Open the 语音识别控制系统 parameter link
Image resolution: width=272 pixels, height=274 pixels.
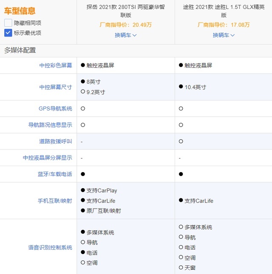[x=50, y=247]
